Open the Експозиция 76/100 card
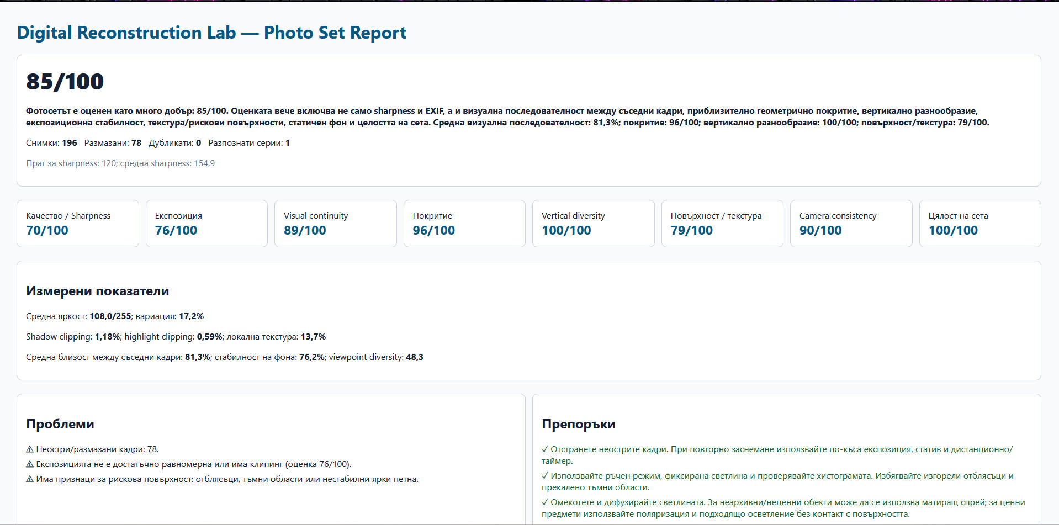The height and width of the screenshot is (525, 1059). tap(206, 224)
